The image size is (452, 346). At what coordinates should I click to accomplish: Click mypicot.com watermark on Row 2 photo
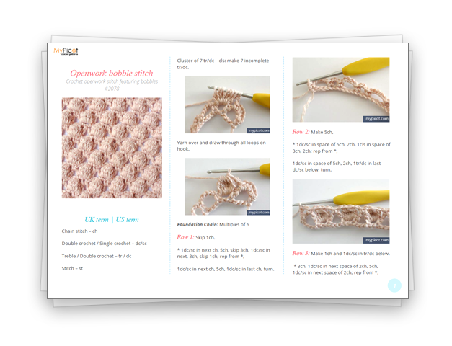[x=376, y=240]
